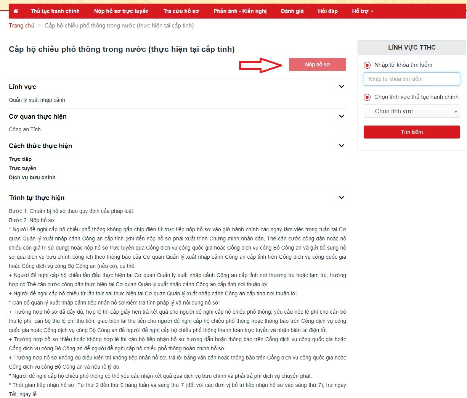
Task: Click the Bước 2: Nộp hồ sơ line
Action: [x=32, y=220]
